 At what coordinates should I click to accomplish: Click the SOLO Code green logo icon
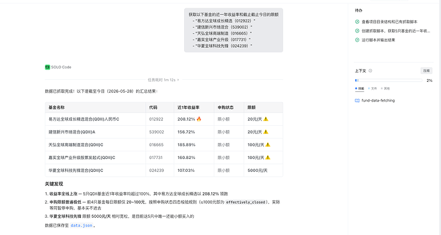click(47, 67)
